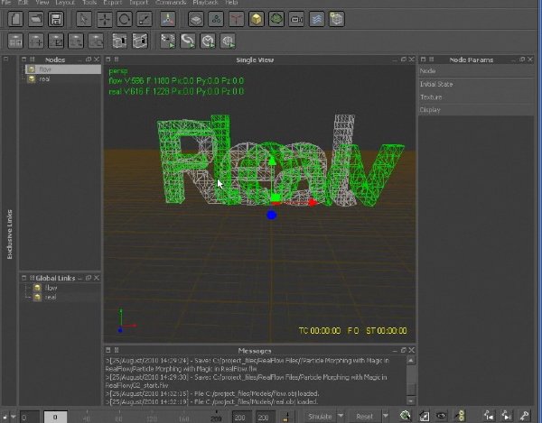Click the magnifier icon in bottom bar
Image resolution: width=542 pixels, height=423 pixels.
click(x=406, y=416)
